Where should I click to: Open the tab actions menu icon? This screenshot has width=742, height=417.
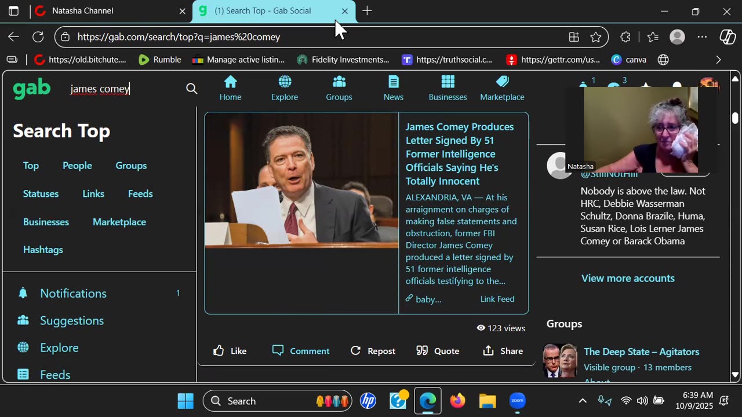[x=14, y=11]
